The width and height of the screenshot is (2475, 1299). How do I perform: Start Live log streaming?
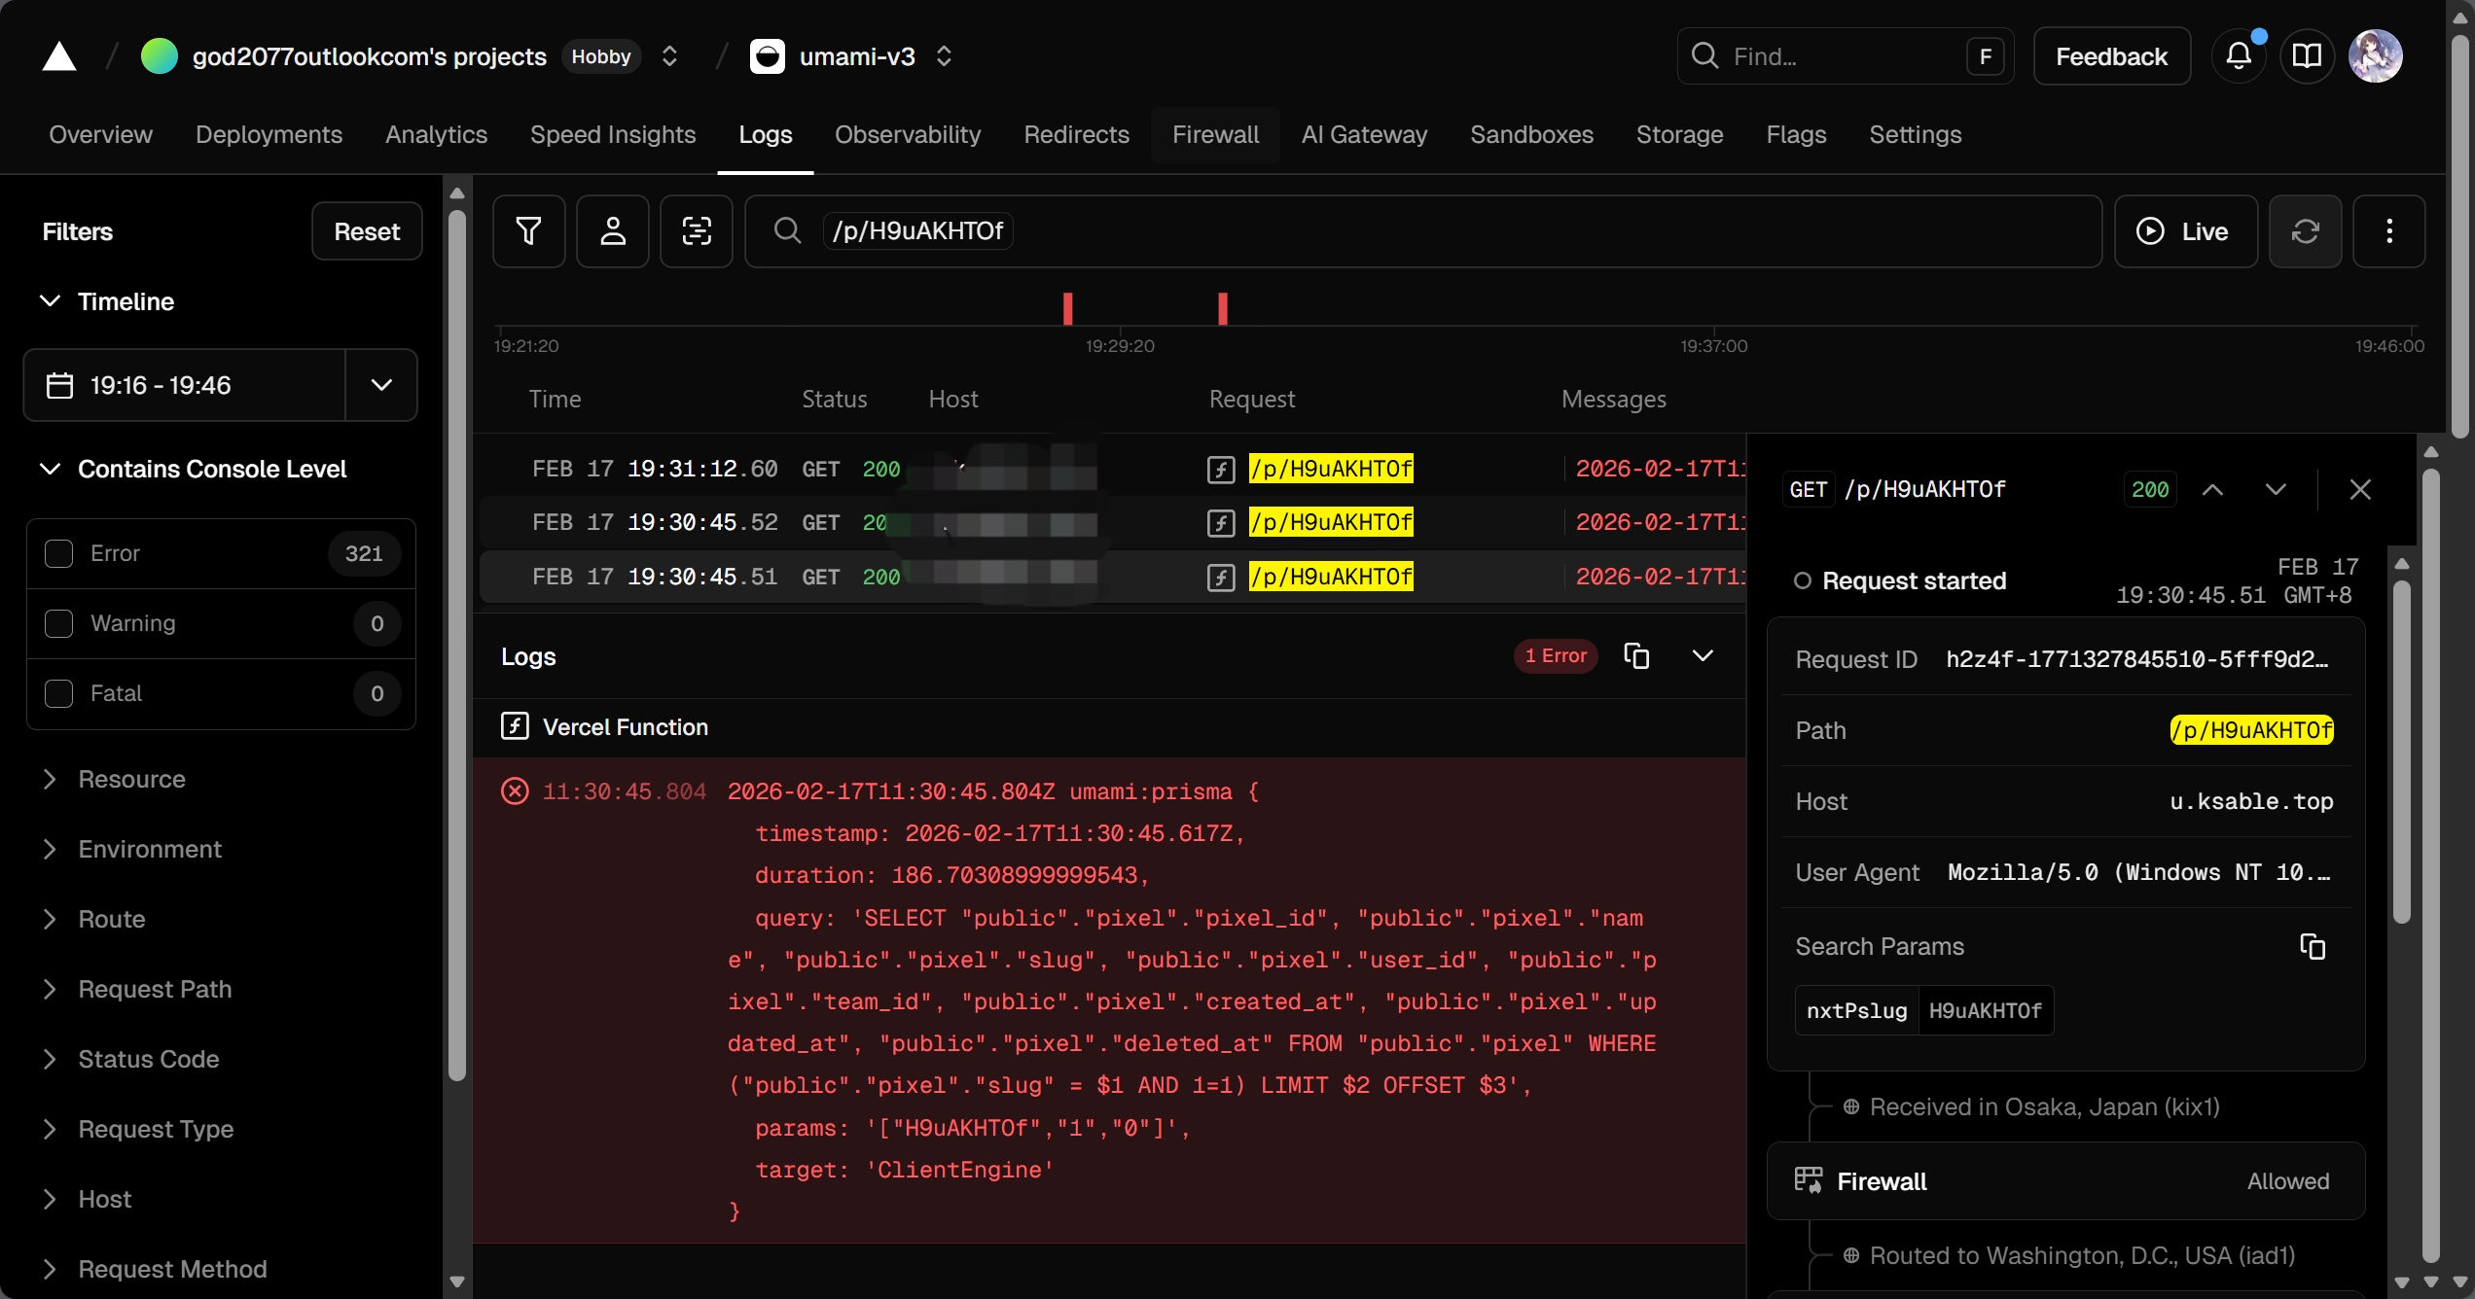[x=2185, y=231]
